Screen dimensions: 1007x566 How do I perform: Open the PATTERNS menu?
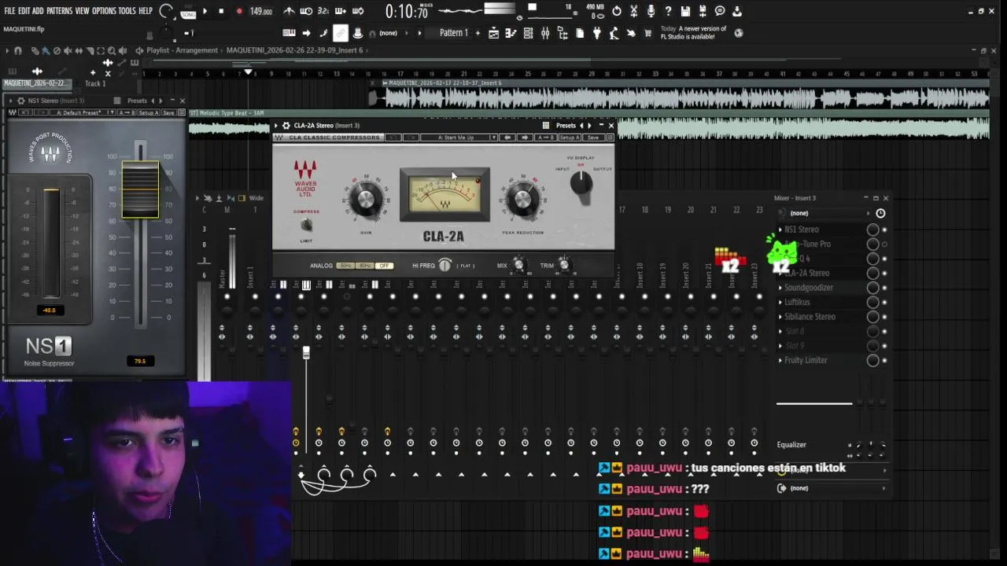[x=59, y=11]
